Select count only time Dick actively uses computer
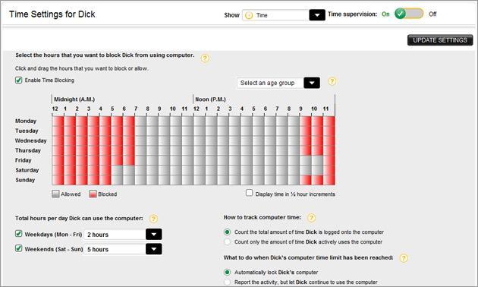Image resolution: width=478 pixels, height=287 pixels. coord(227,242)
